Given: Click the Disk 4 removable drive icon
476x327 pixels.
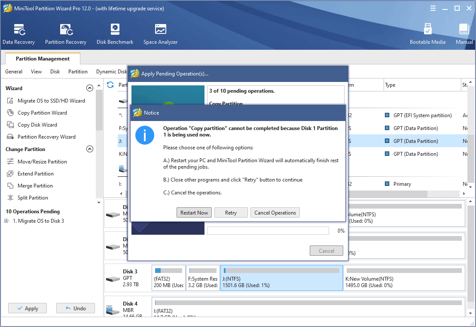Looking at the screenshot, I should [113, 310].
